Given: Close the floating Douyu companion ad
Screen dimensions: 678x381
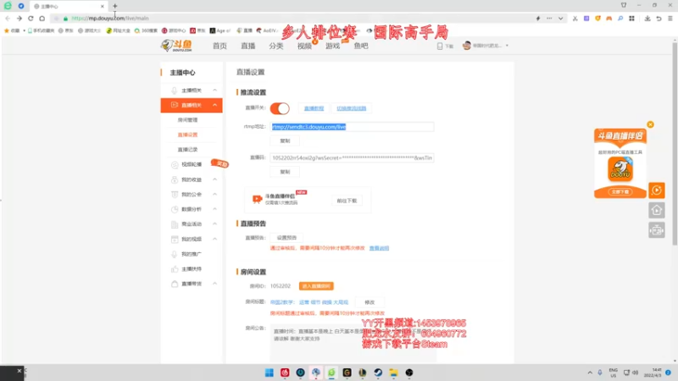Looking at the screenshot, I should [650, 124].
